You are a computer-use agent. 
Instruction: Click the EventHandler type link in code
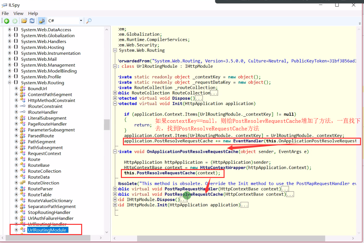click(x=248, y=141)
